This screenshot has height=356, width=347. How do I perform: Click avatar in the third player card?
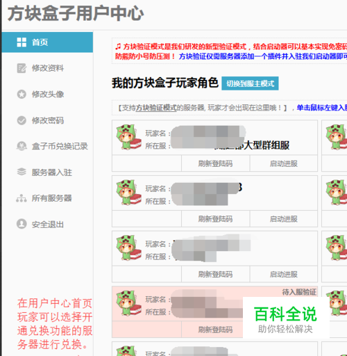click(128, 248)
